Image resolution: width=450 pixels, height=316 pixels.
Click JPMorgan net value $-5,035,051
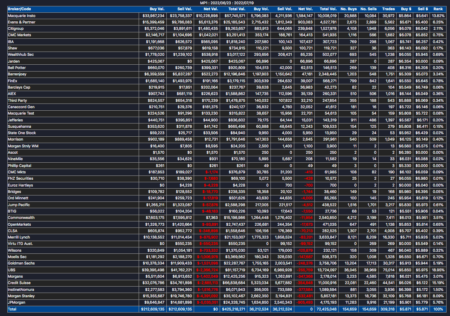click(x=207, y=302)
